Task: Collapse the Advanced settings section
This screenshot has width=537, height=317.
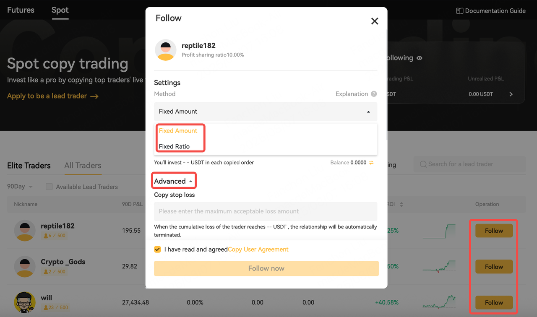Action: 173,181
